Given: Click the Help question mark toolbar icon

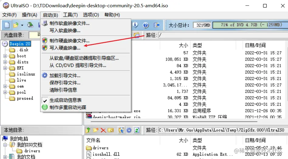Looking at the screenshot, I should (x=146, y=25).
